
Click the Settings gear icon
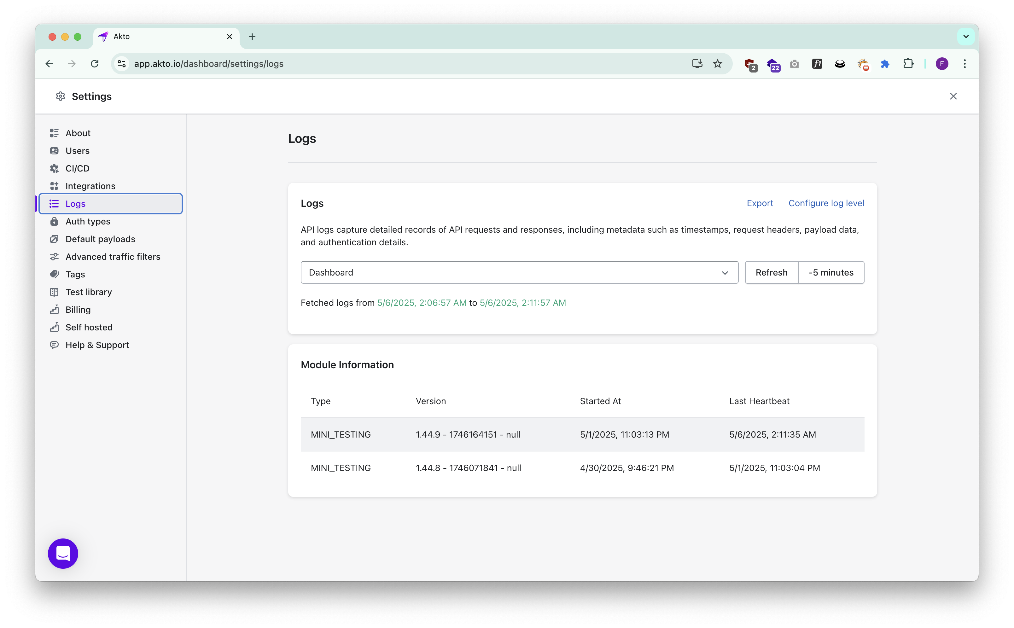(61, 96)
